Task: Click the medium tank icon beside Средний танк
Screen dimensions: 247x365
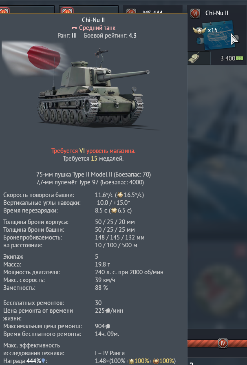Action: click(x=74, y=28)
